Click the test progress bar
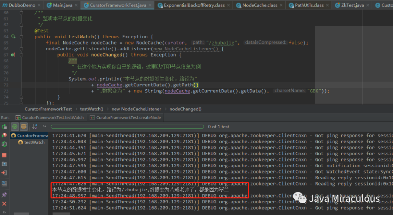This screenshot has width=393, height=215. click(x=127, y=127)
